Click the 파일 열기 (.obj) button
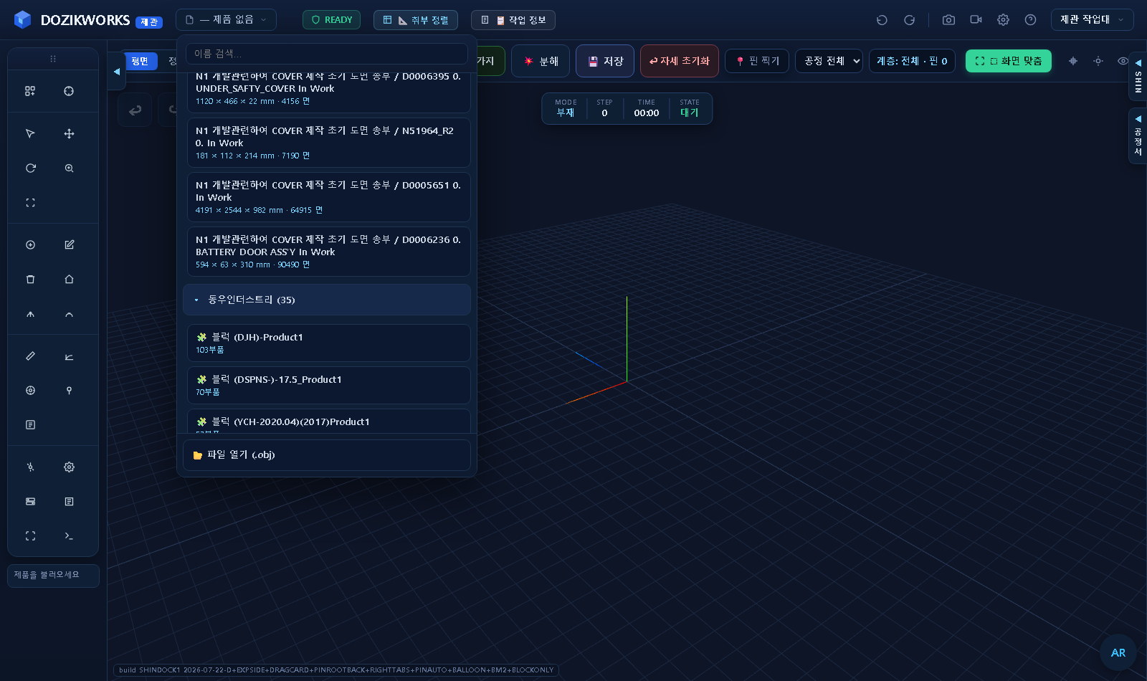Viewport: 1147px width, 681px height. 327,455
